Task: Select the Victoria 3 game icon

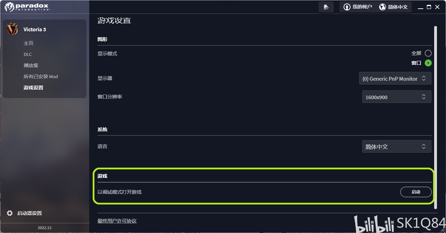Action: (13, 29)
